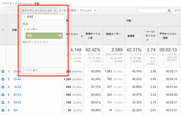Uncheck the 45-54 row checkbox
Viewport: 181px width, 115px height.
(3, 95)
